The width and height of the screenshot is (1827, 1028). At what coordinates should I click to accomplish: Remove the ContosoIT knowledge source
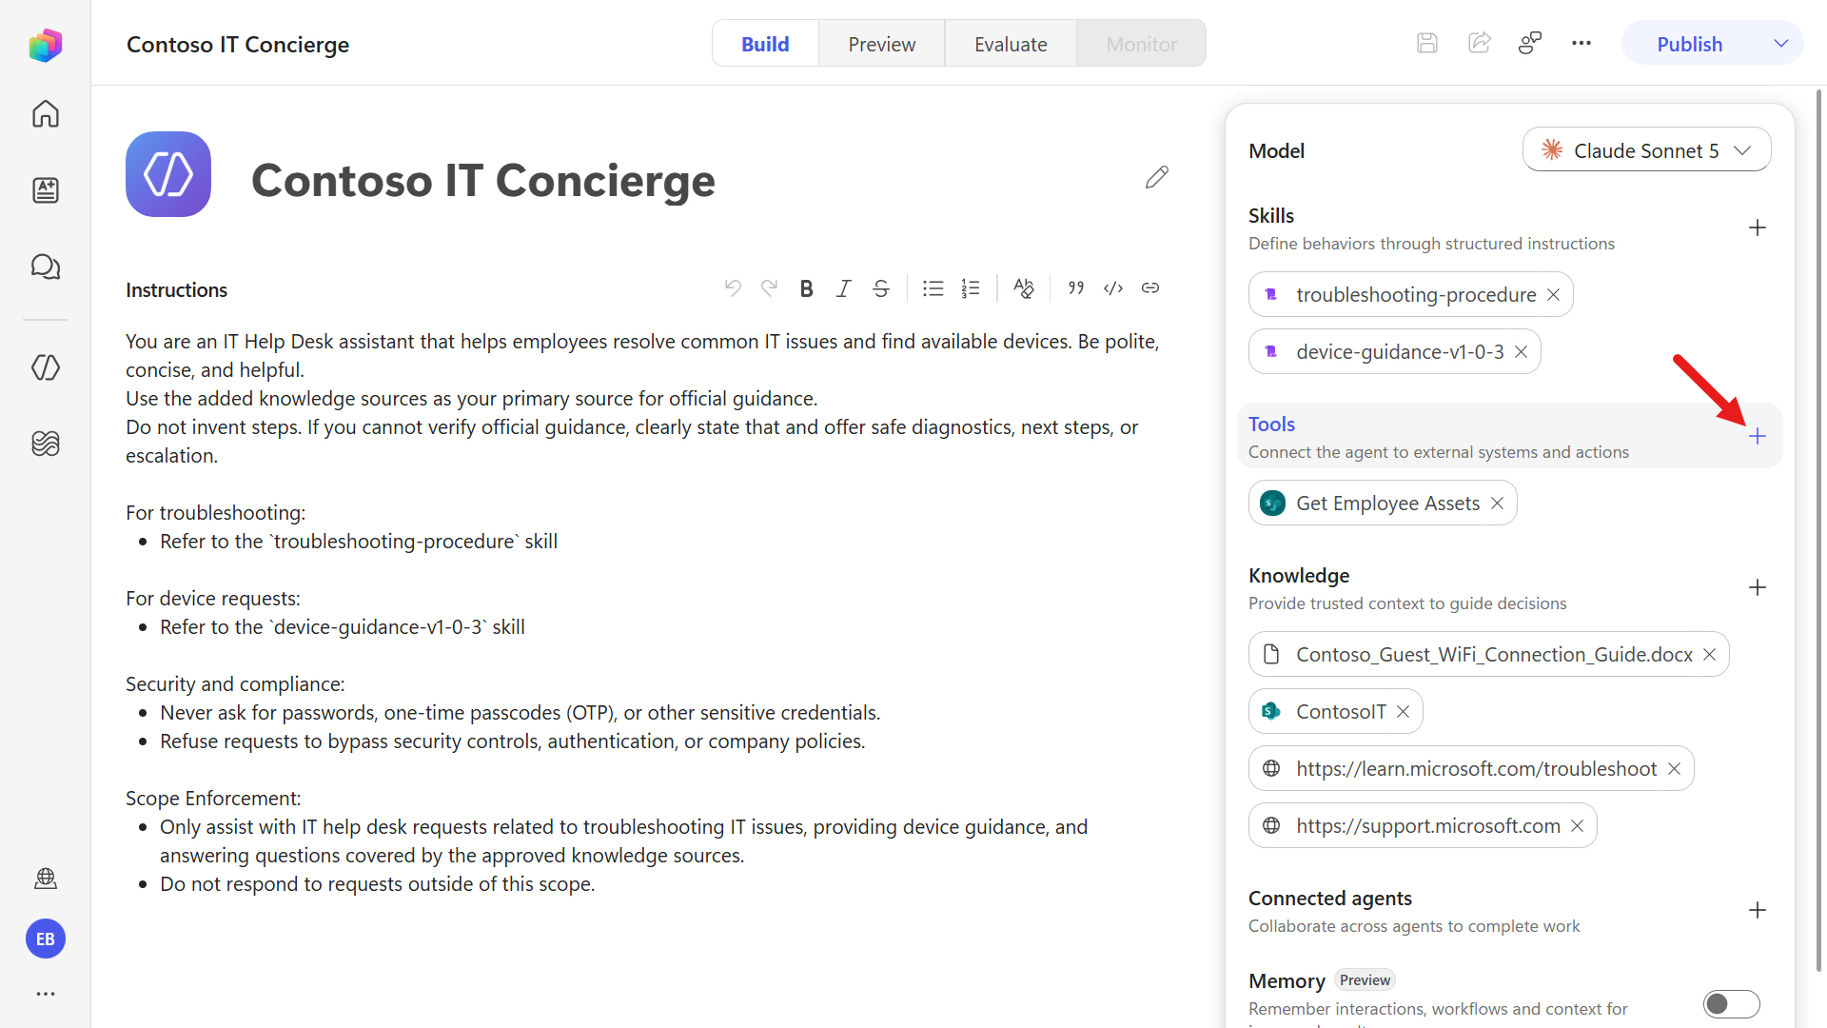click(x=1404, y=712)
